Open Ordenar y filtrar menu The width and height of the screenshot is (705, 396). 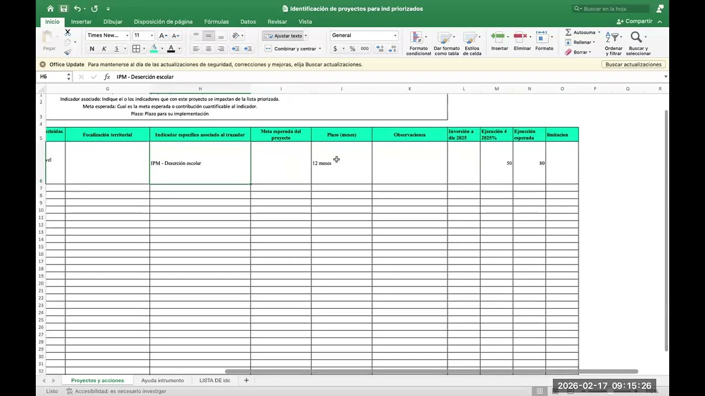[614, 43]
